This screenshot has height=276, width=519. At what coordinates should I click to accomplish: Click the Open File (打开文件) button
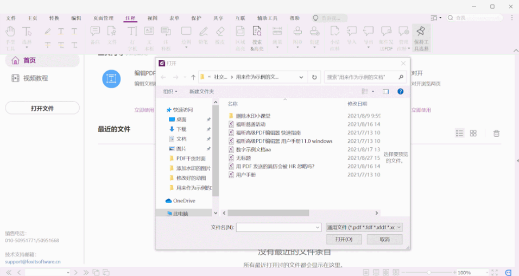[42, 108]
